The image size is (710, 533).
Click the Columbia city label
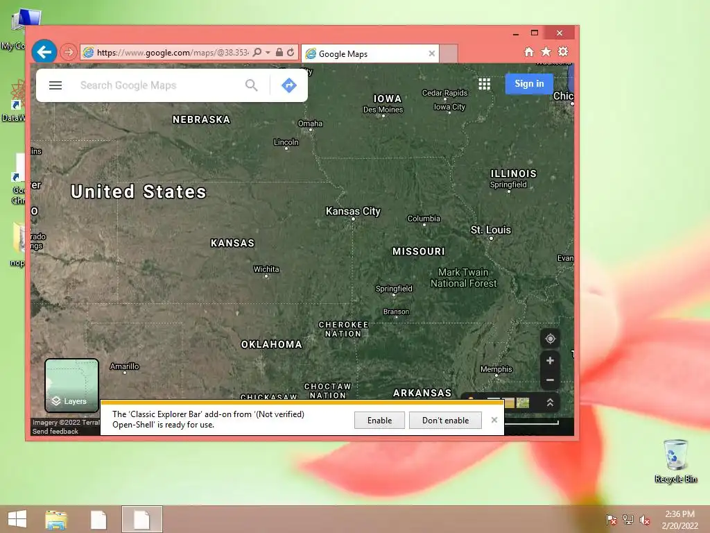point(424,219)
